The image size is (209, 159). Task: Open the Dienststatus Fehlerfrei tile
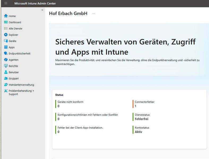click(x=141, y=117)
